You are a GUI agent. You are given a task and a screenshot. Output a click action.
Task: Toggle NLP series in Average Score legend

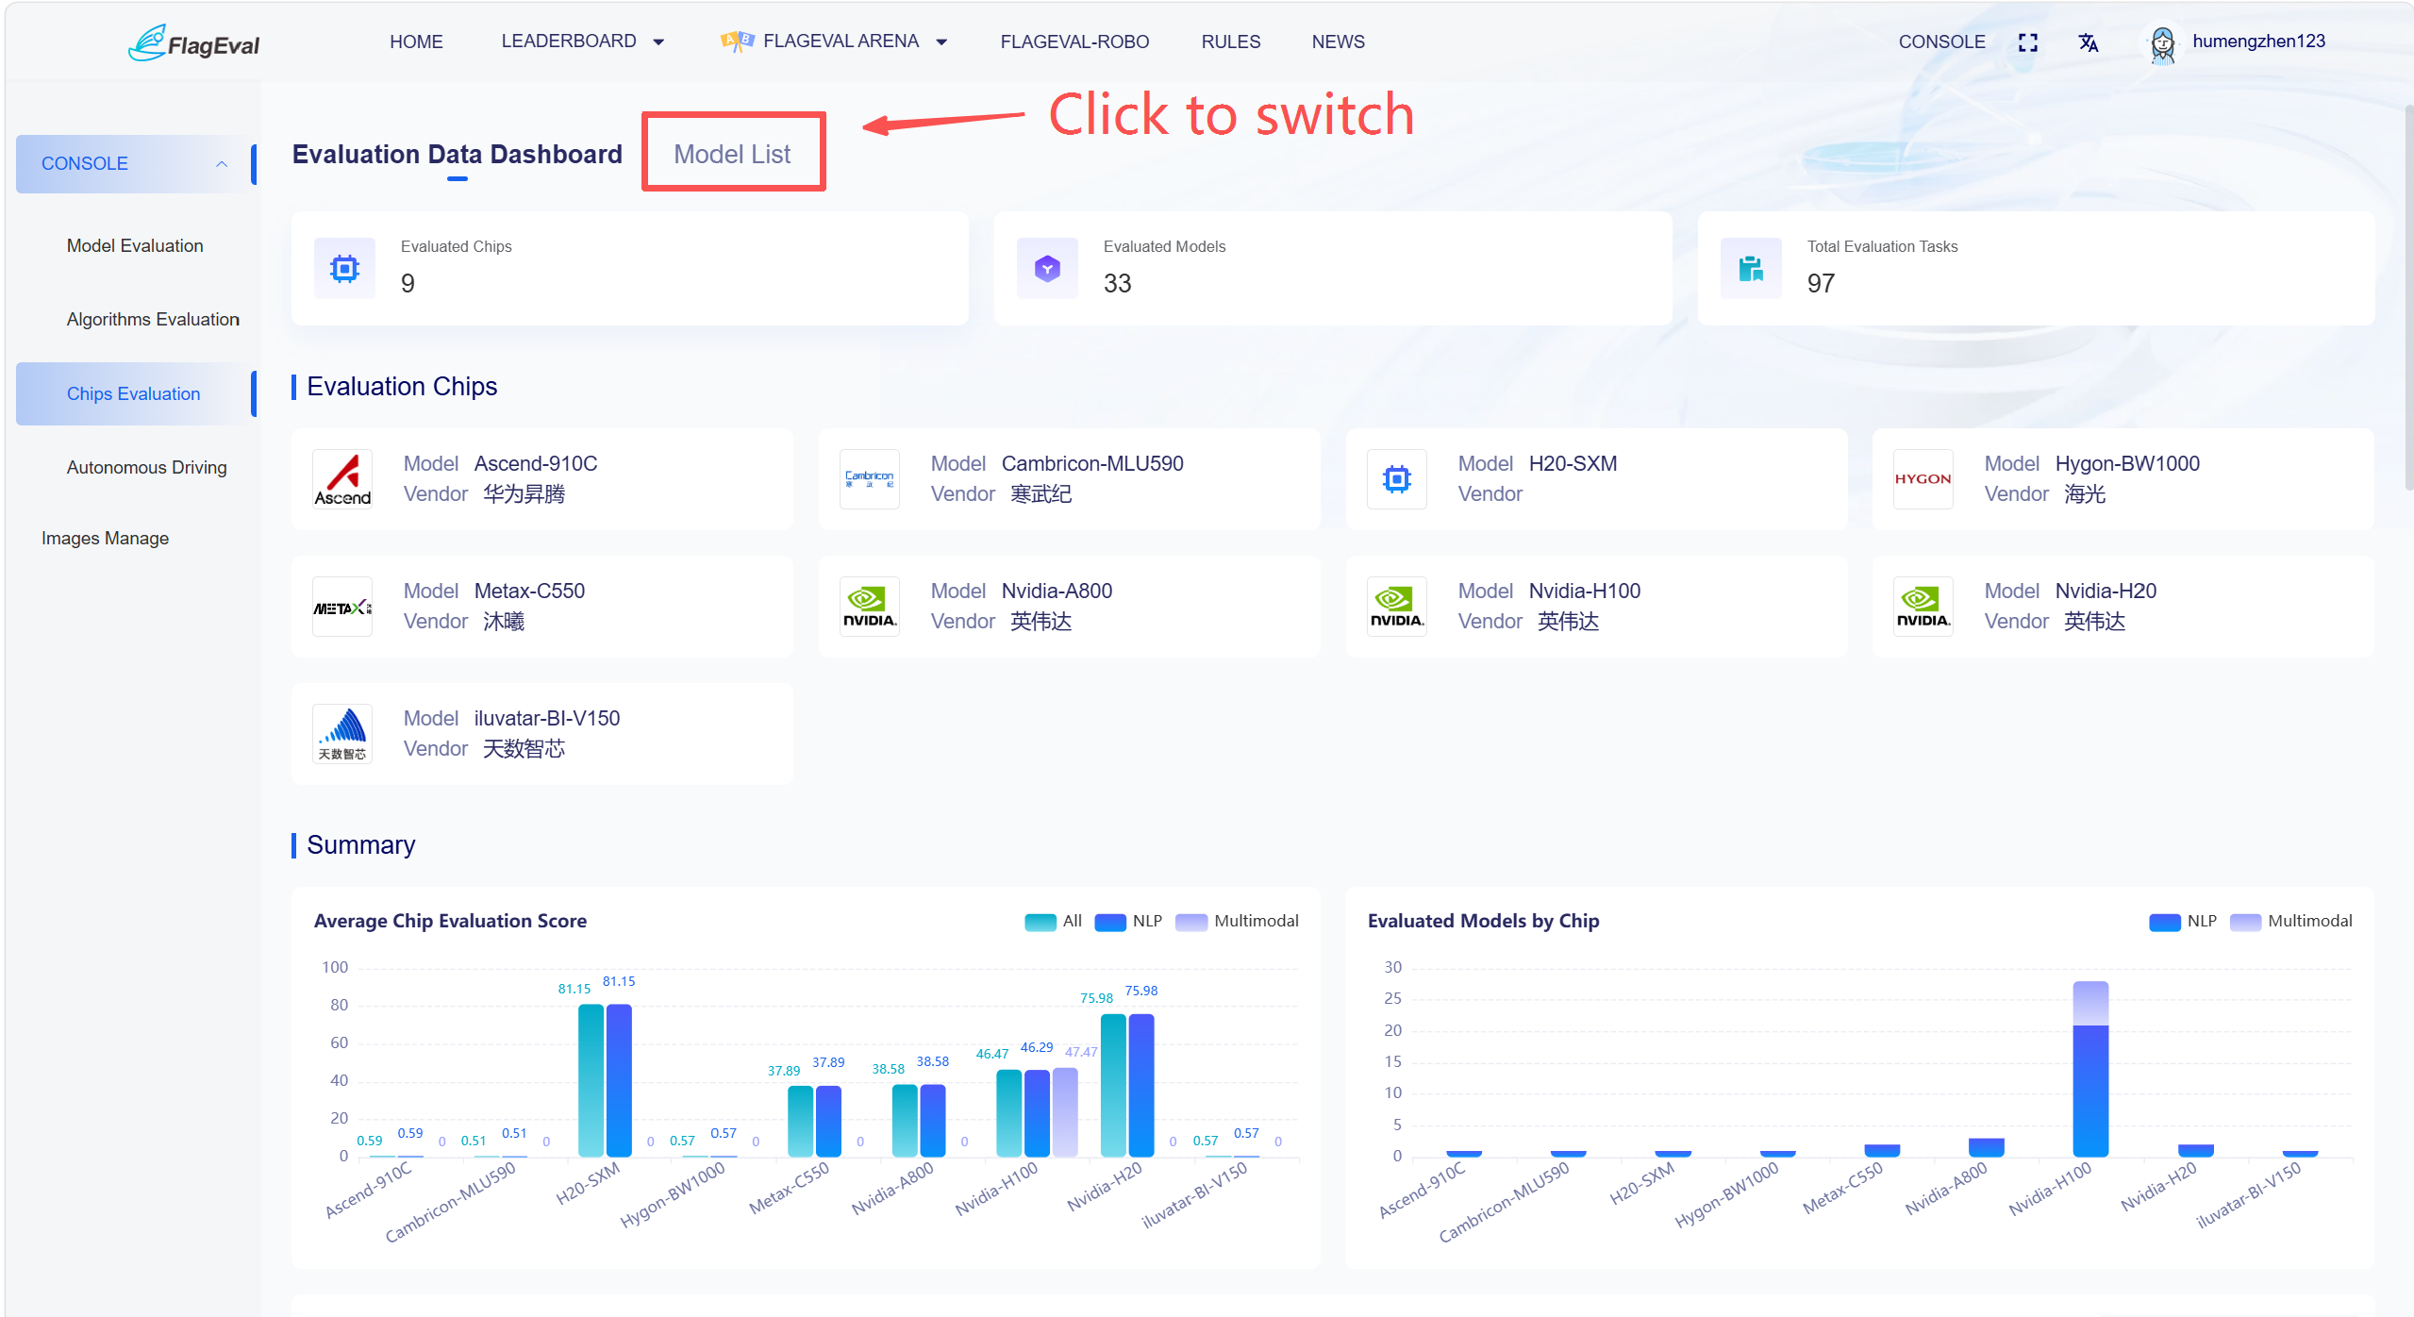pos(1128,922)
